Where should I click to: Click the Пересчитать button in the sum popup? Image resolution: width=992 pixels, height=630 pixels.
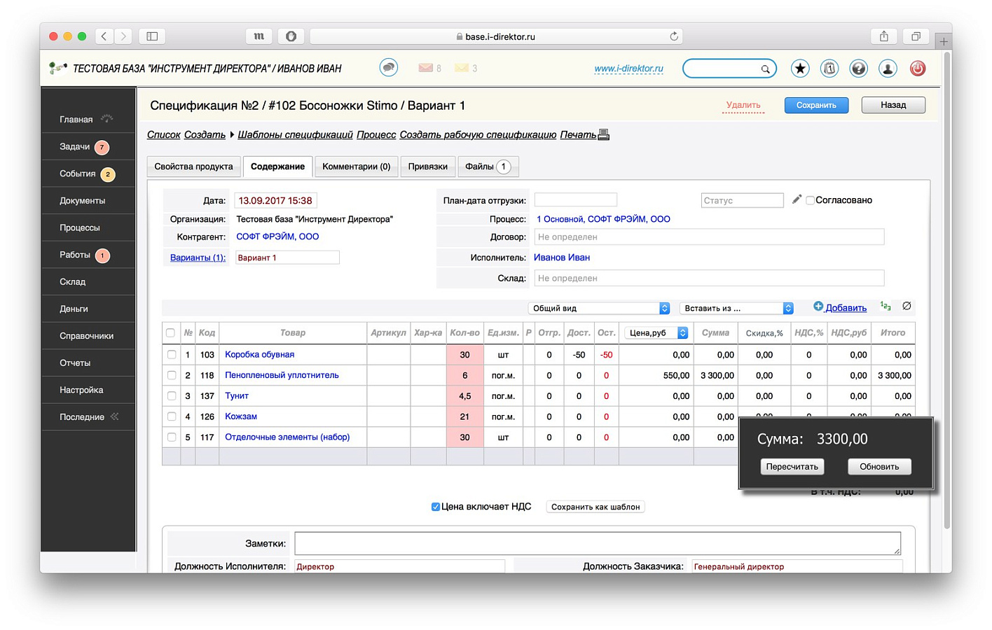click(x=792, y=467)
